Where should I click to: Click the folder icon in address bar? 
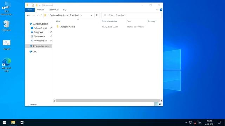[x=45, y=15]
